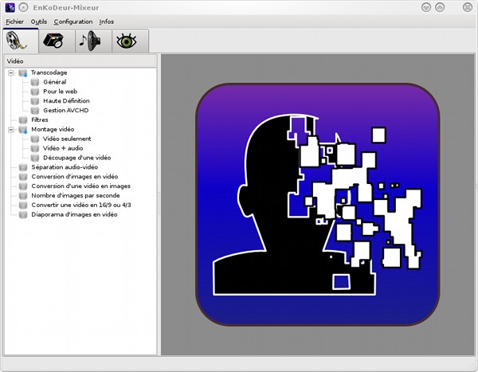The height and width of the screenshot is (372, 478).
Task: Select the Filtres entry
Action: pos(40,119)
